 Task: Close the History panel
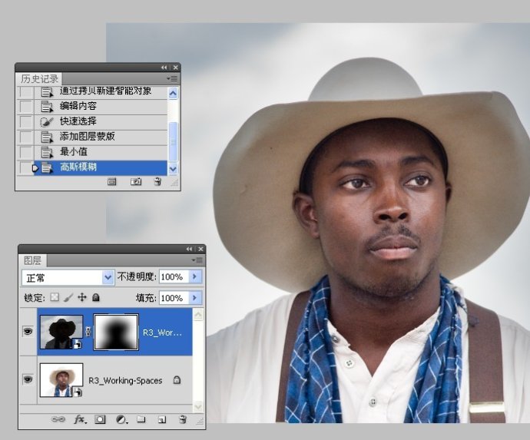(175, 68)
